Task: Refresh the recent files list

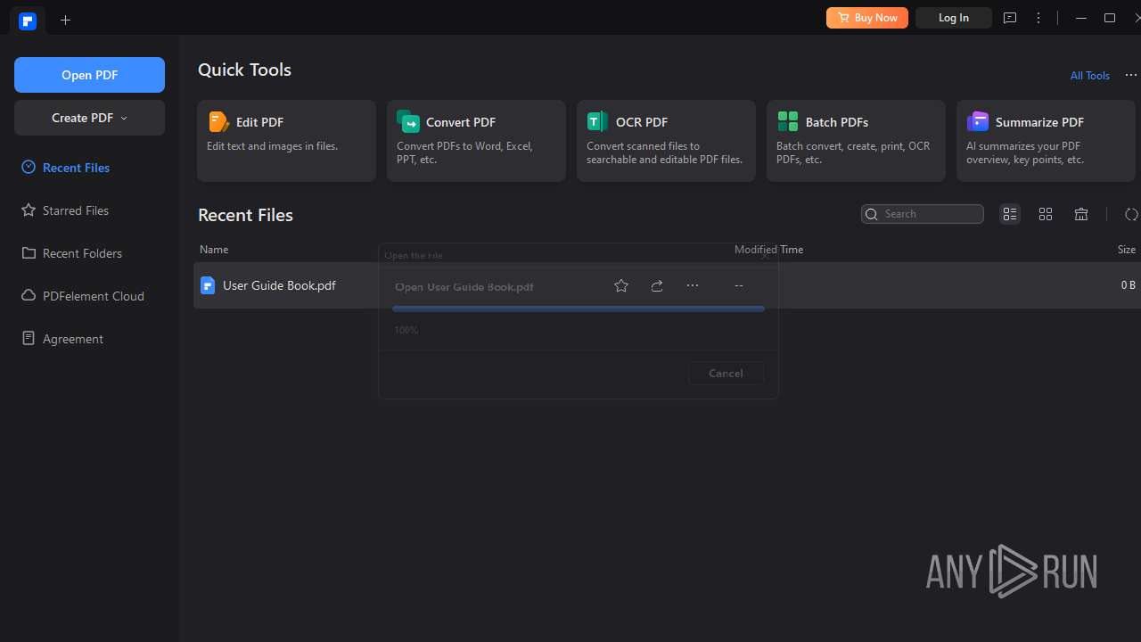Action: pyautogui.click(x=1131, y=214)
